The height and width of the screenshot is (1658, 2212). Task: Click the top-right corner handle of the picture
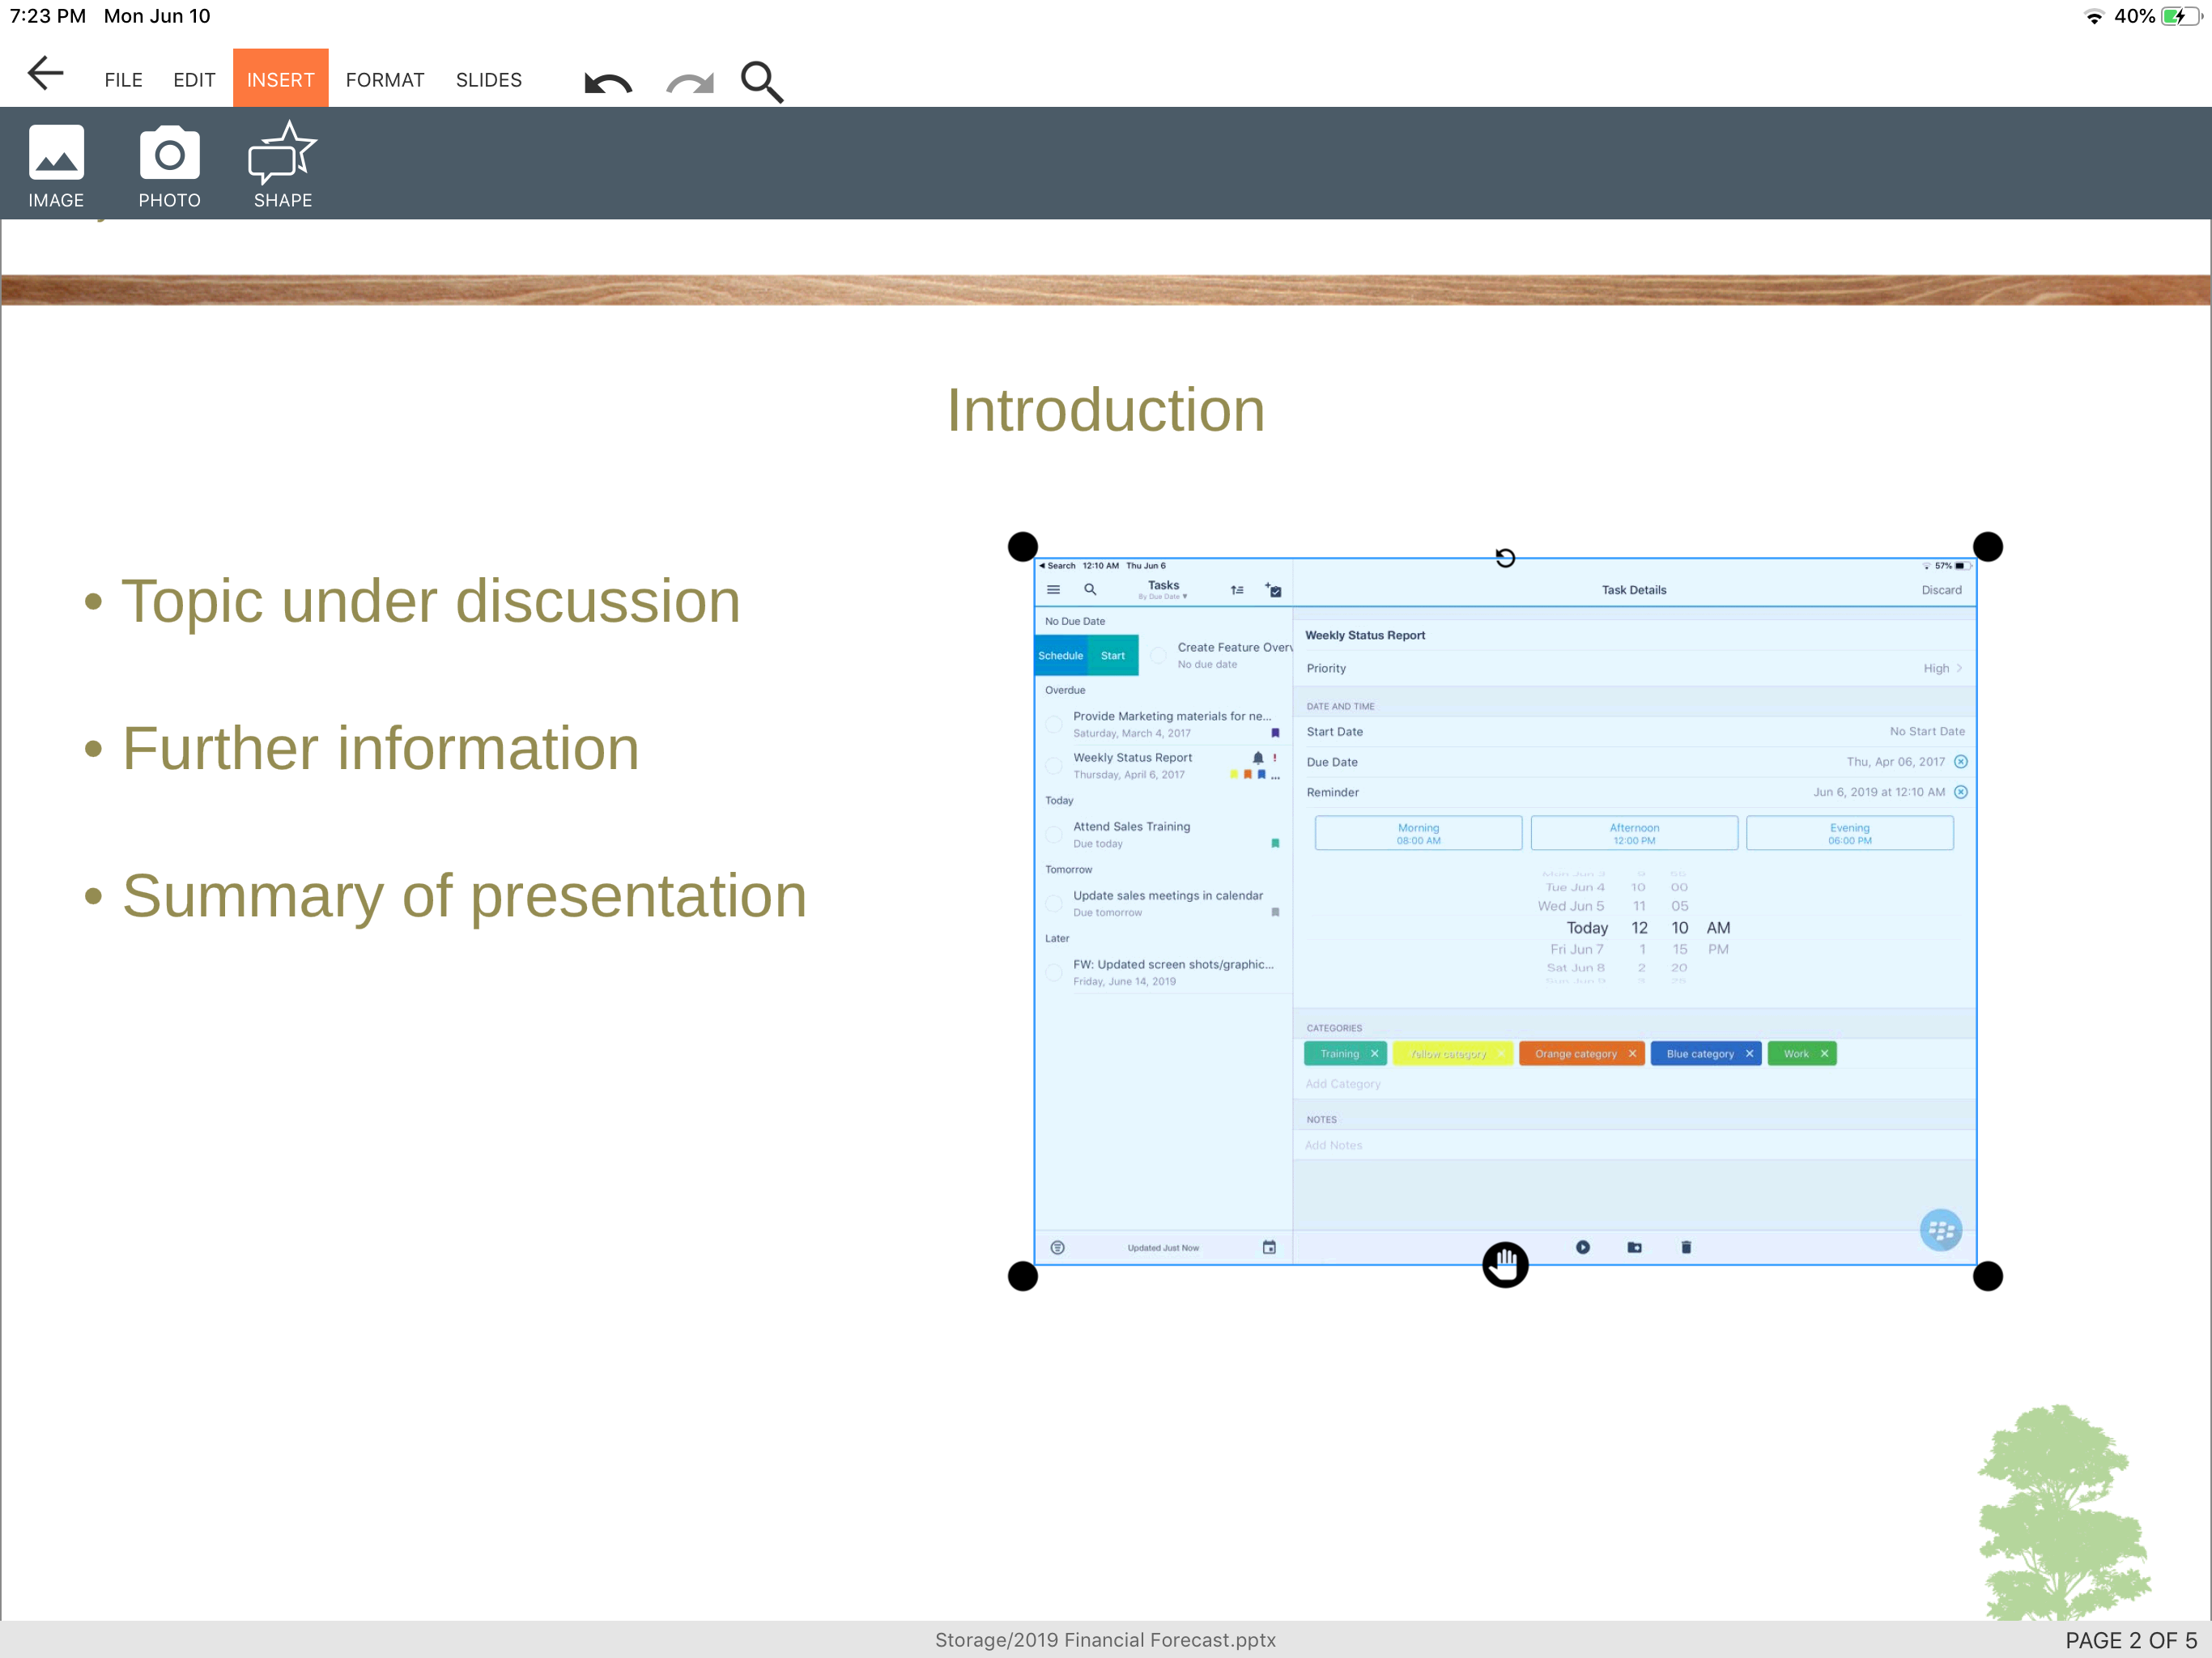click(x=1988, y=547)
